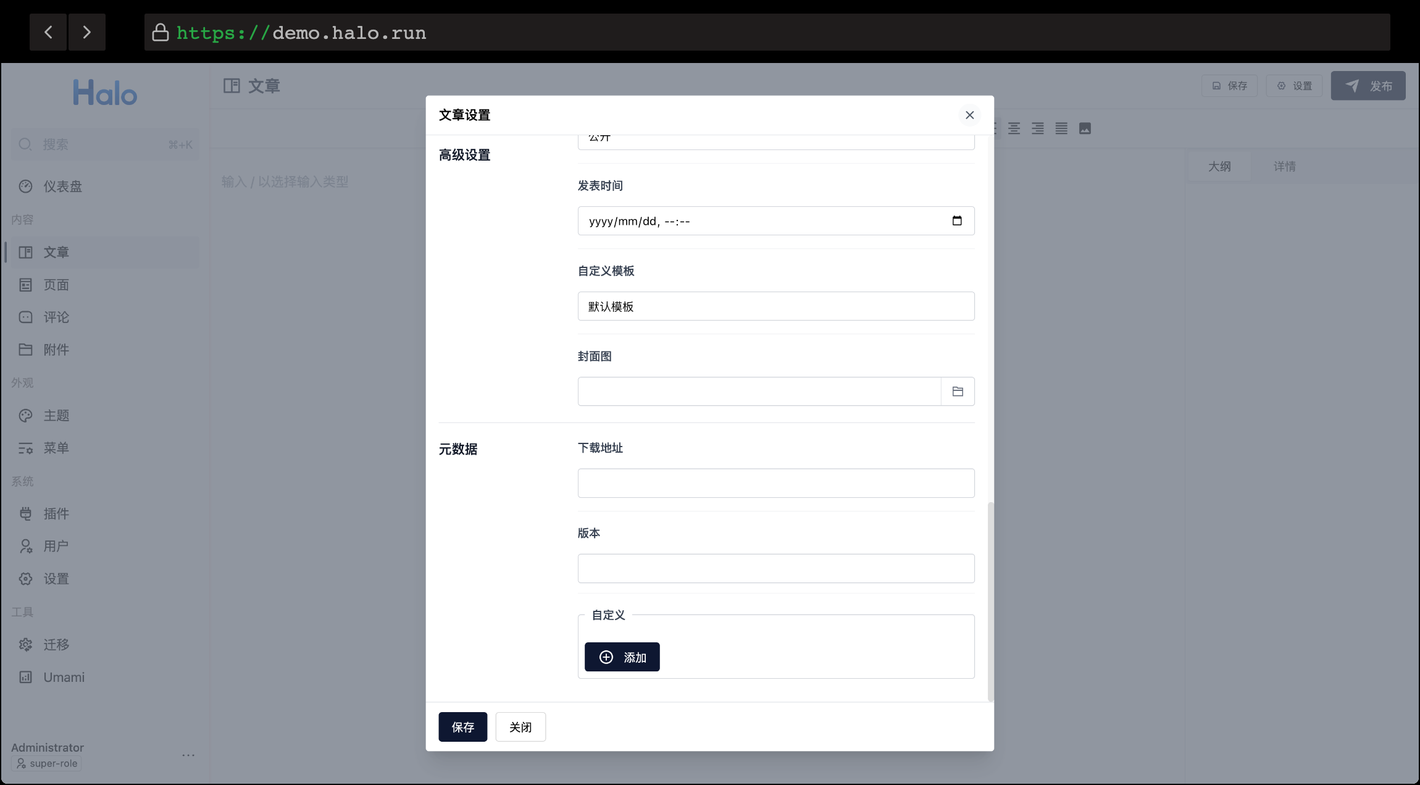Open the 主题 themes panel
The width and height of the screenshot is (1420, 785).
click(x=56, y=415)
